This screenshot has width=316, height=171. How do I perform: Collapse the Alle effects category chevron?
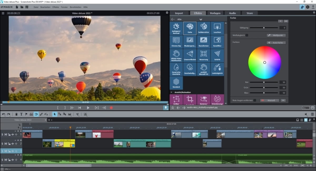tap(201, 19)
